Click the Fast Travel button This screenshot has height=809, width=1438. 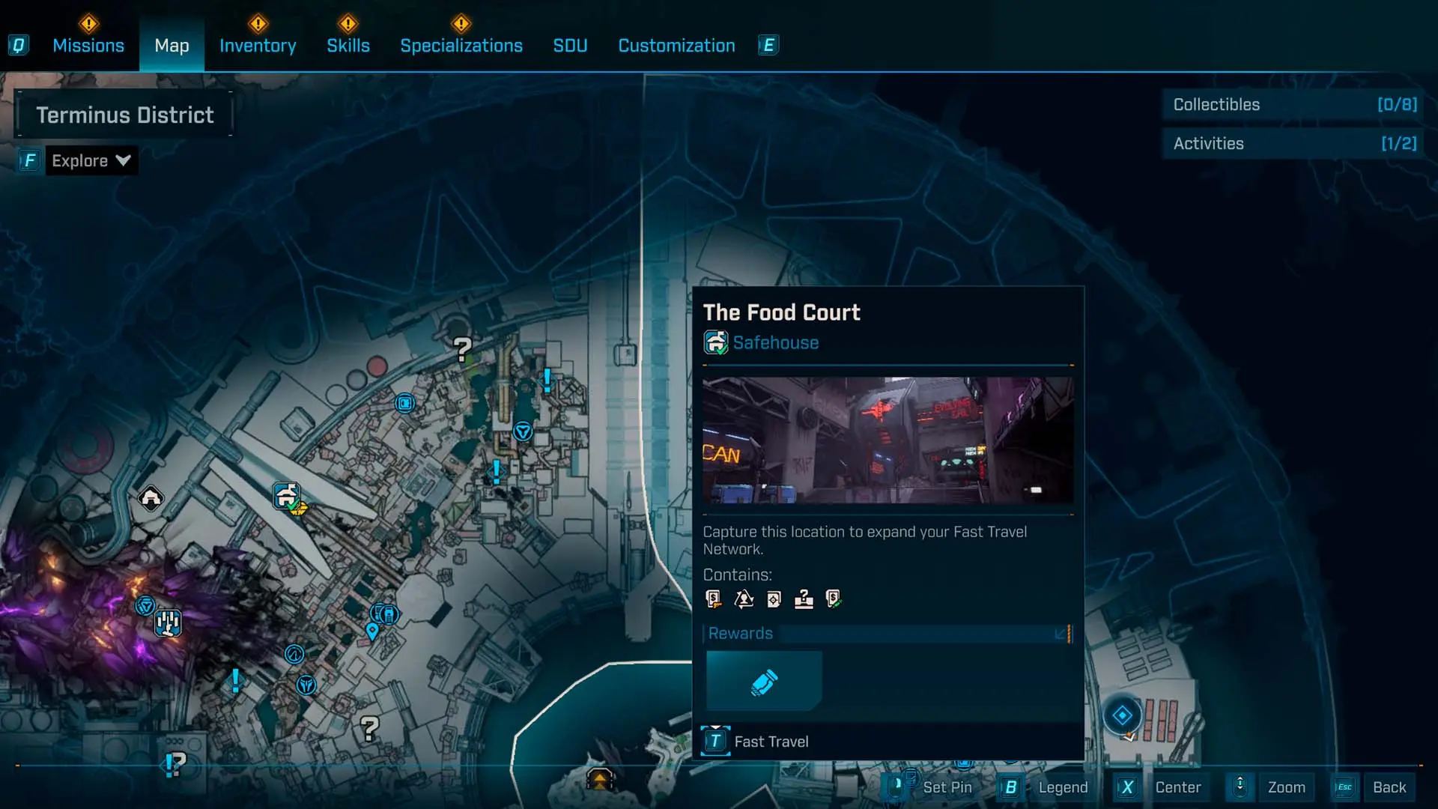pos(771,742)
